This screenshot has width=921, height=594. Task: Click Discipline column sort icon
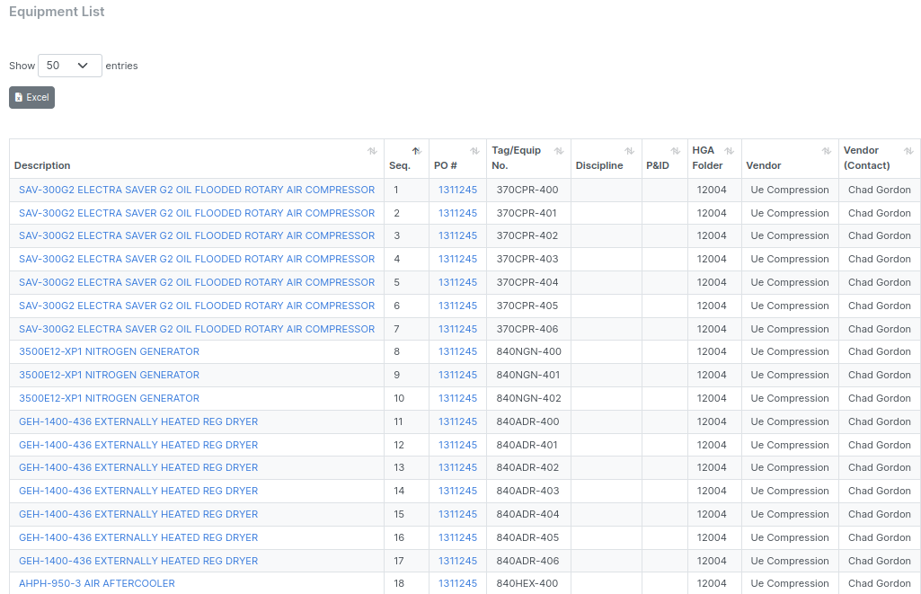coord(629,151)
